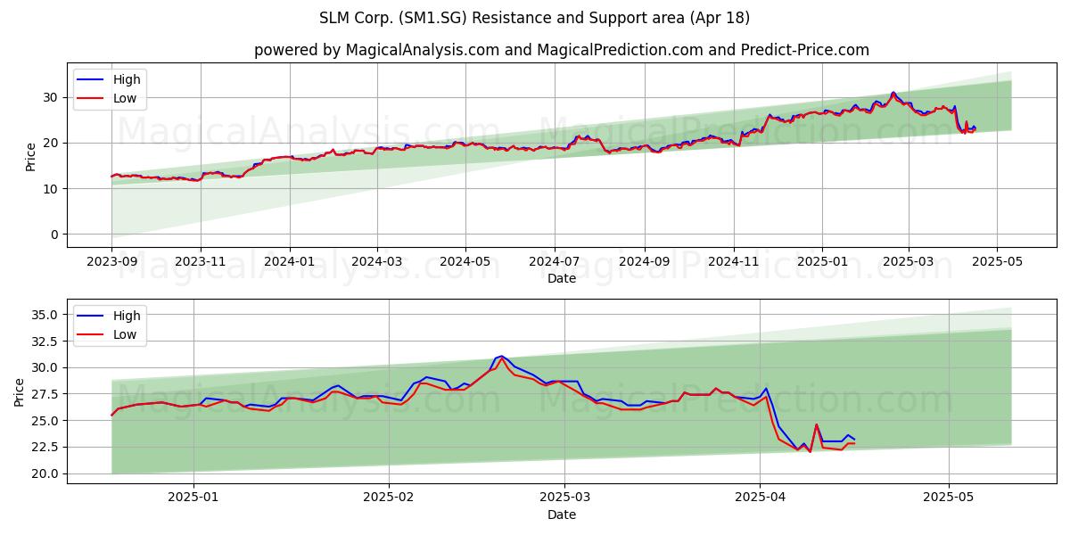Click the '2024-07' x-axis label
The height and width of the screenshot is (535, 1070).
coord(556,263)
